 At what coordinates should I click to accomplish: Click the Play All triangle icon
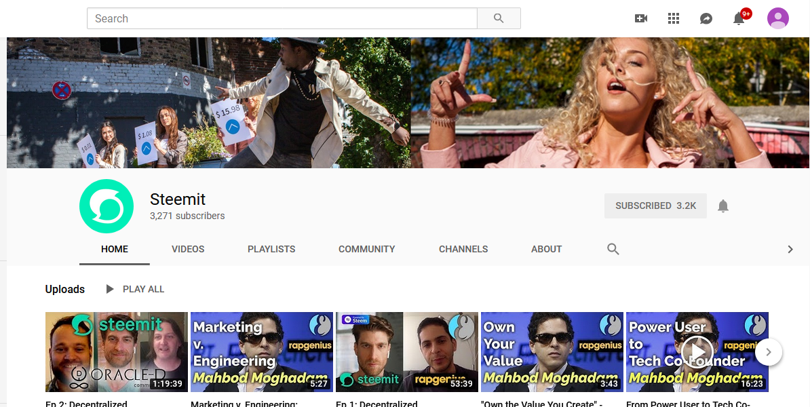(x=110, y=289)
